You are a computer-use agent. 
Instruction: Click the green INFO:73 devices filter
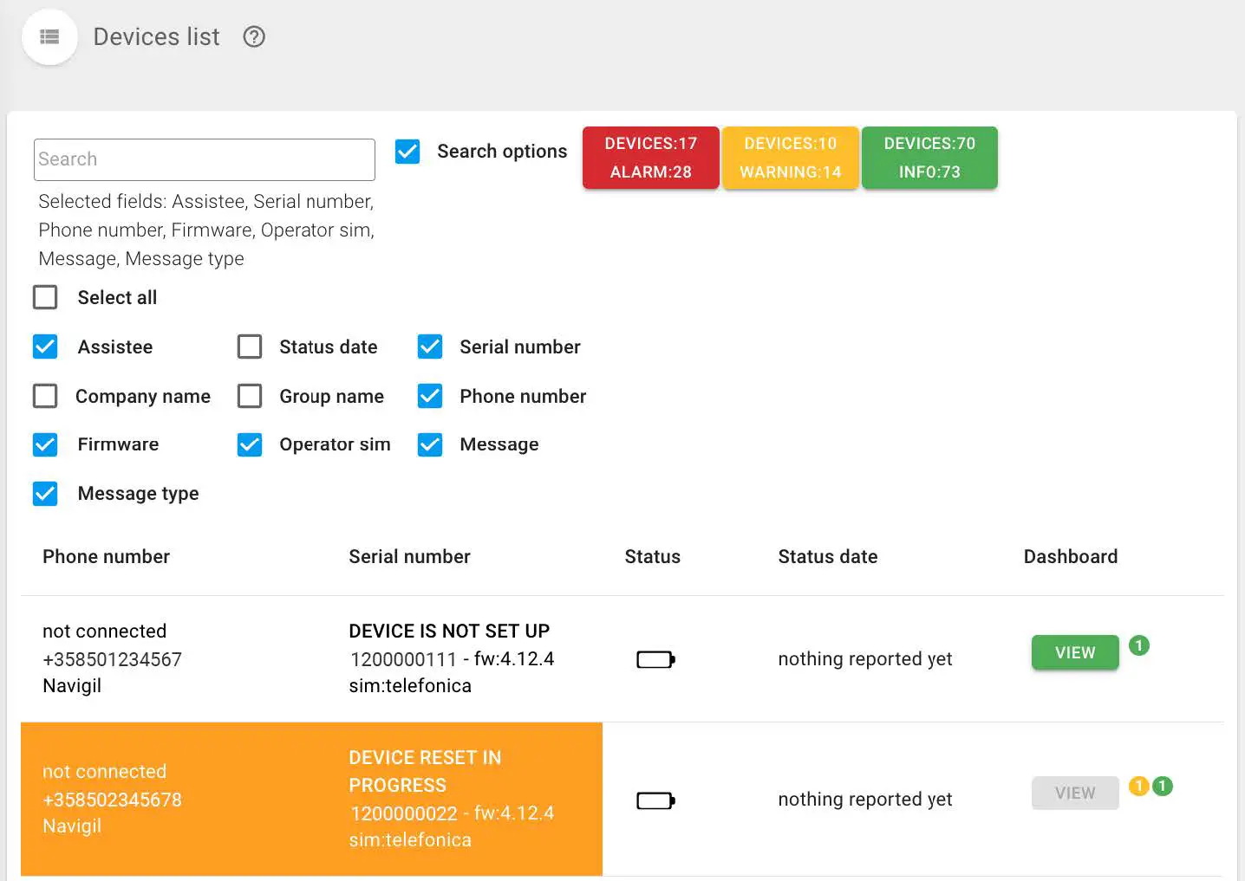click(929, 158)
